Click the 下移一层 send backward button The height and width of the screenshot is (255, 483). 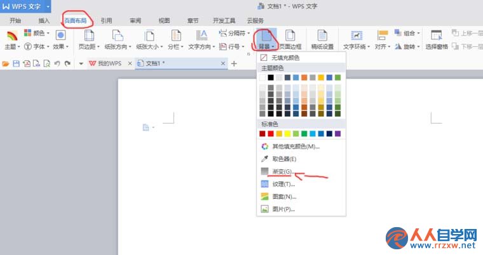466,46
